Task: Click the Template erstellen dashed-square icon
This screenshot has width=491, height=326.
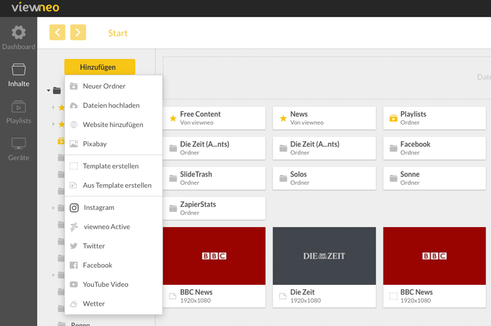Action: point(74,166)
